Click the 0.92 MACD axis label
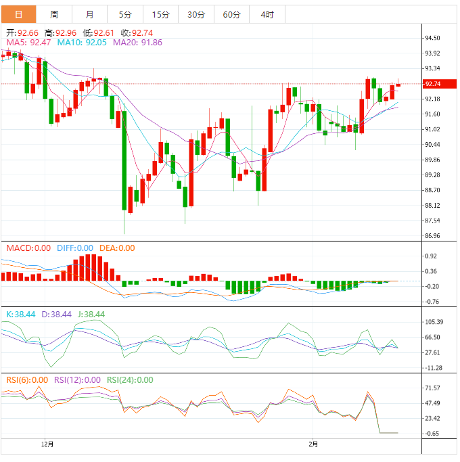Screen dimensions: 460x462 tap(431, 256)
